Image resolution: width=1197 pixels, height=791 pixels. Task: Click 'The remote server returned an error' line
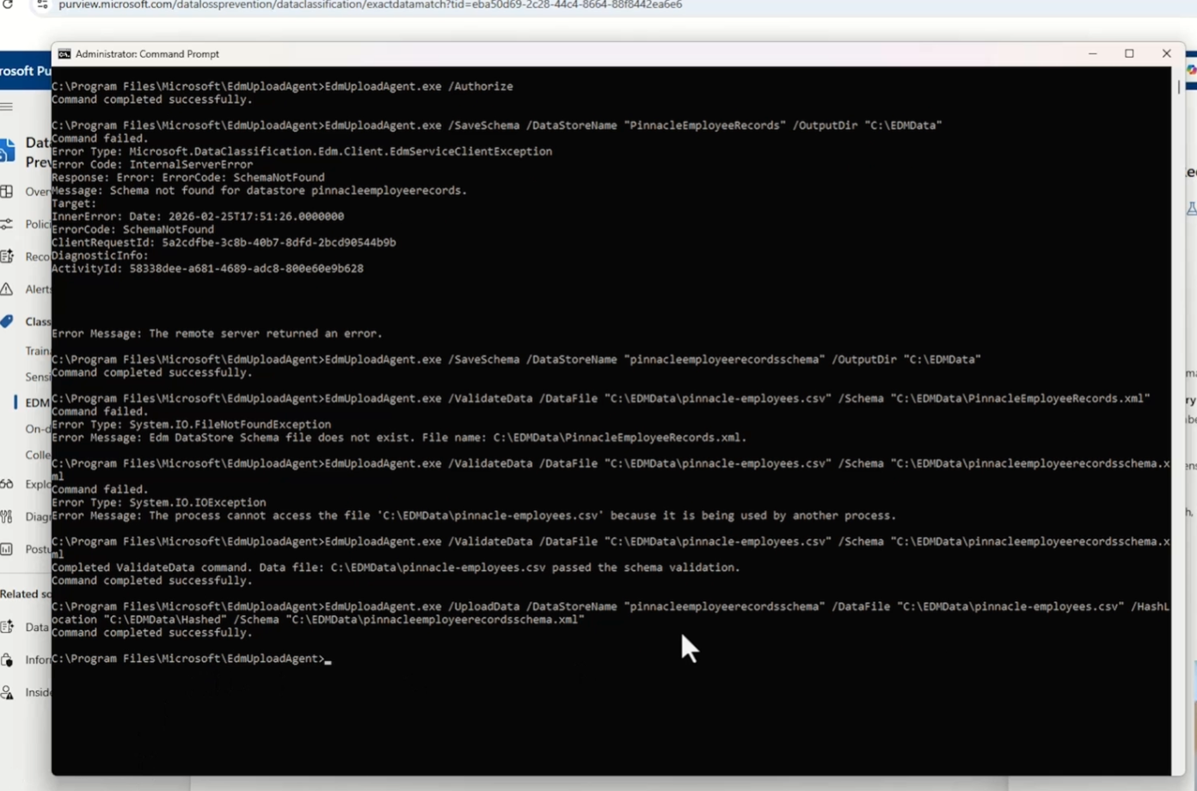217,334
